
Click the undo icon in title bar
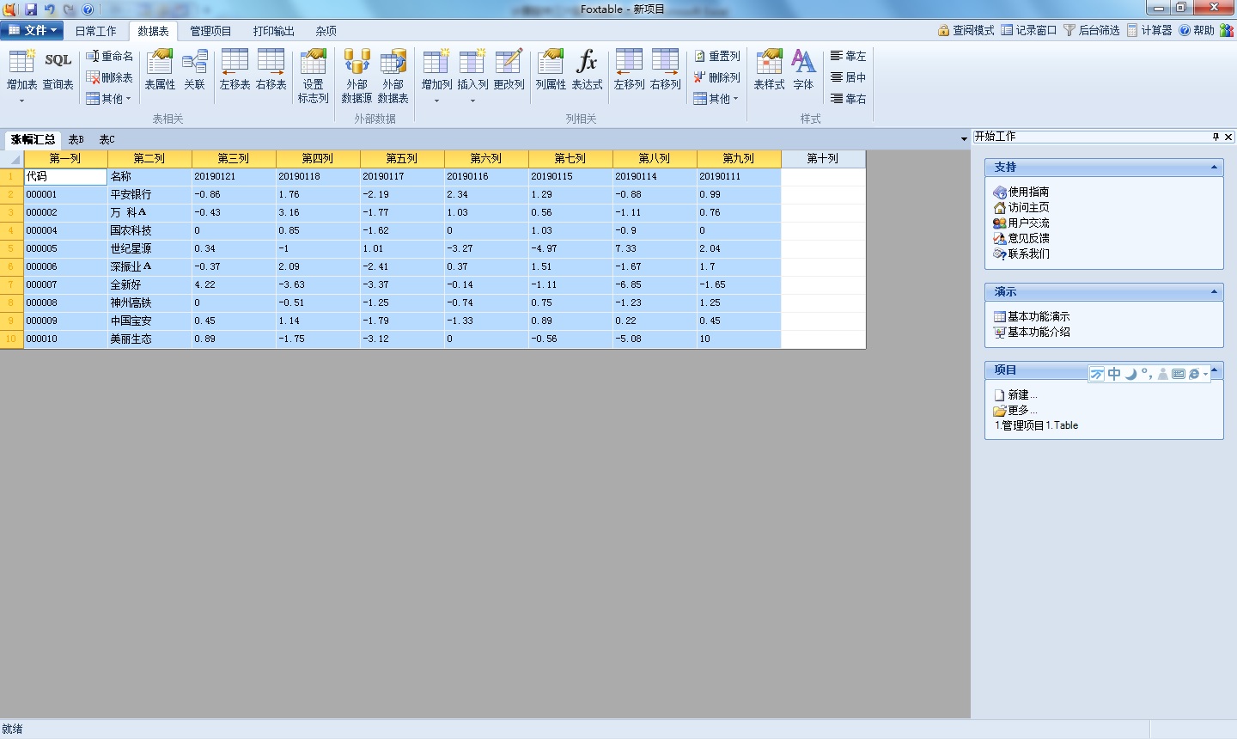50,9
